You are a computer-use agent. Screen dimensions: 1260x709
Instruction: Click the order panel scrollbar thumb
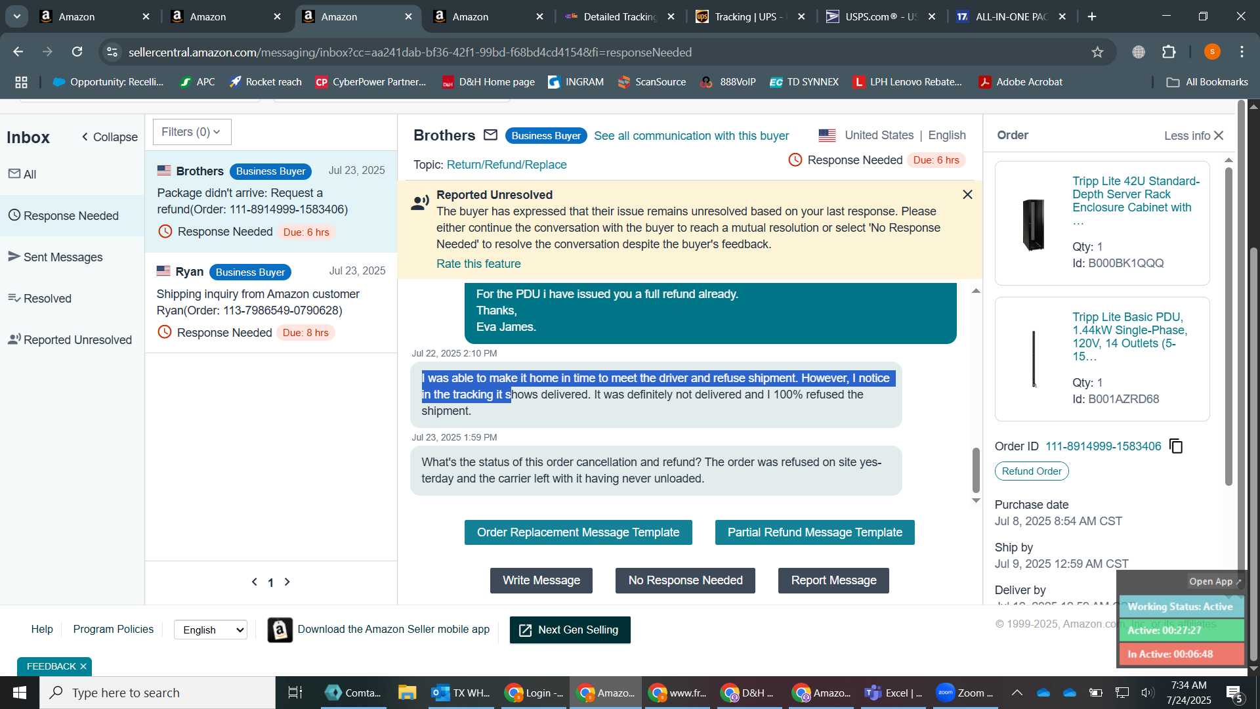click(1228, 326)
